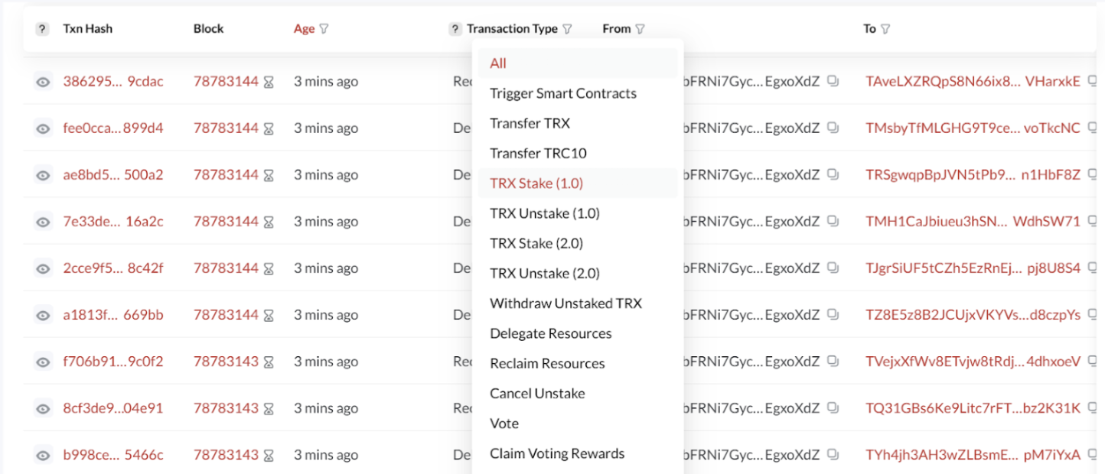
Task: Choose Delegate Resources filter option
Action: pyautogui.click(x=550, y=333)
